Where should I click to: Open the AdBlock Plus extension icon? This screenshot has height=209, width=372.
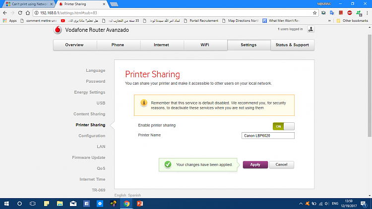[x=350, y=13]
